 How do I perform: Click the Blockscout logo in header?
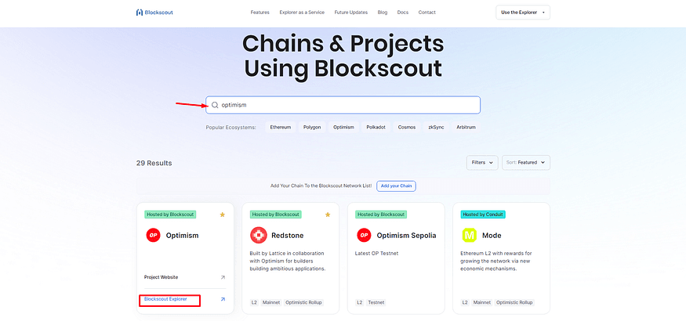pyautogui.click(x=154, y=13)
